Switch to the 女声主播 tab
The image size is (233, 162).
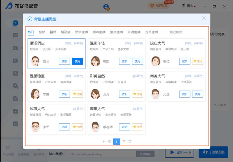(x=81, y=32)
